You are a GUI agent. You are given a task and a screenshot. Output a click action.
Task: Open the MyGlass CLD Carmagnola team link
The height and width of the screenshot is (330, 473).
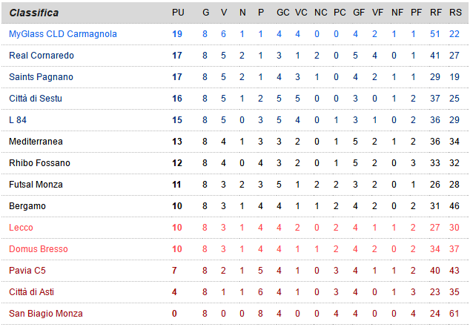click(62, 34)
